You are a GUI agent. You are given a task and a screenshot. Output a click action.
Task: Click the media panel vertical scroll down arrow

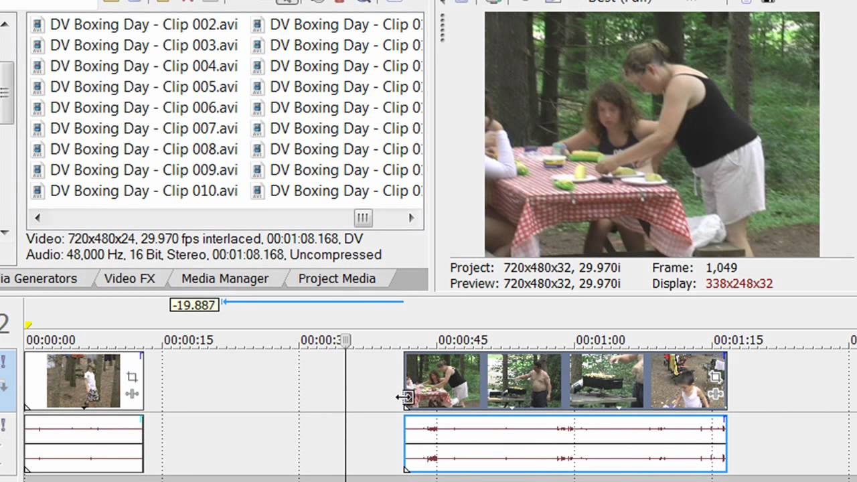click(x=5, y=233)
